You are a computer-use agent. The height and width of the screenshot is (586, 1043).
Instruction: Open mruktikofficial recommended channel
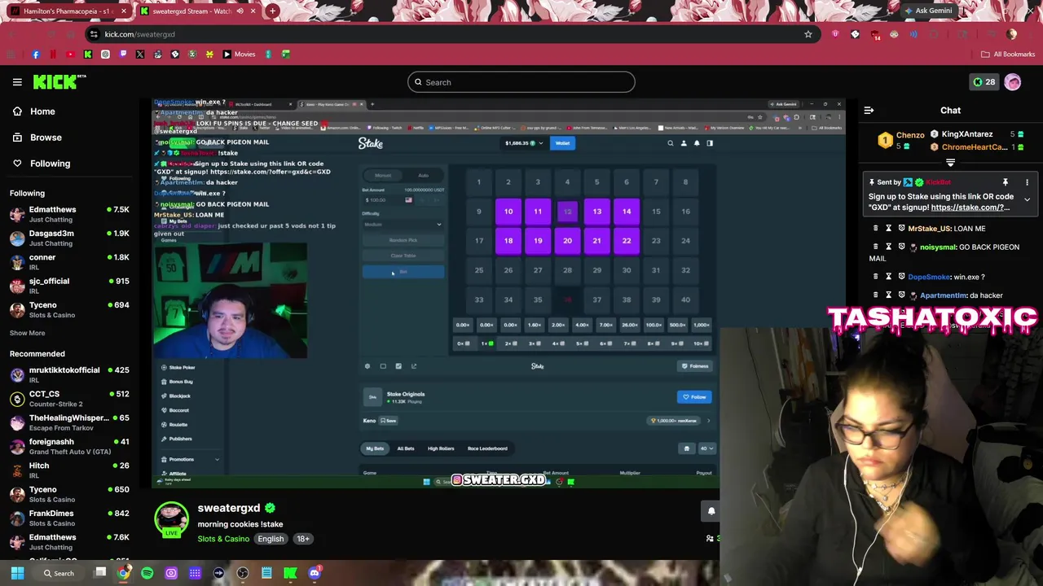click(69, 375)
